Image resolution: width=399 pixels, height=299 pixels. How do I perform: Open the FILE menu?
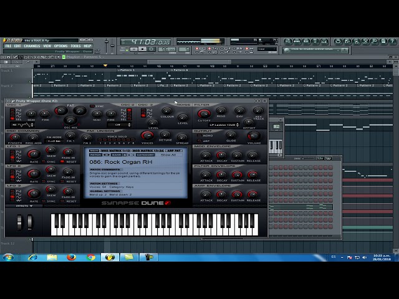click(8, 46)
